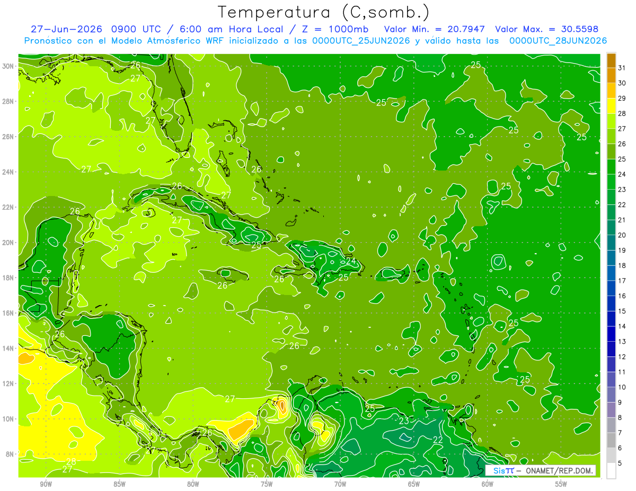Click the 'Temperatura (C,somb.)' map title
Screen dimensions: 636x491
[x=324, y=12]
